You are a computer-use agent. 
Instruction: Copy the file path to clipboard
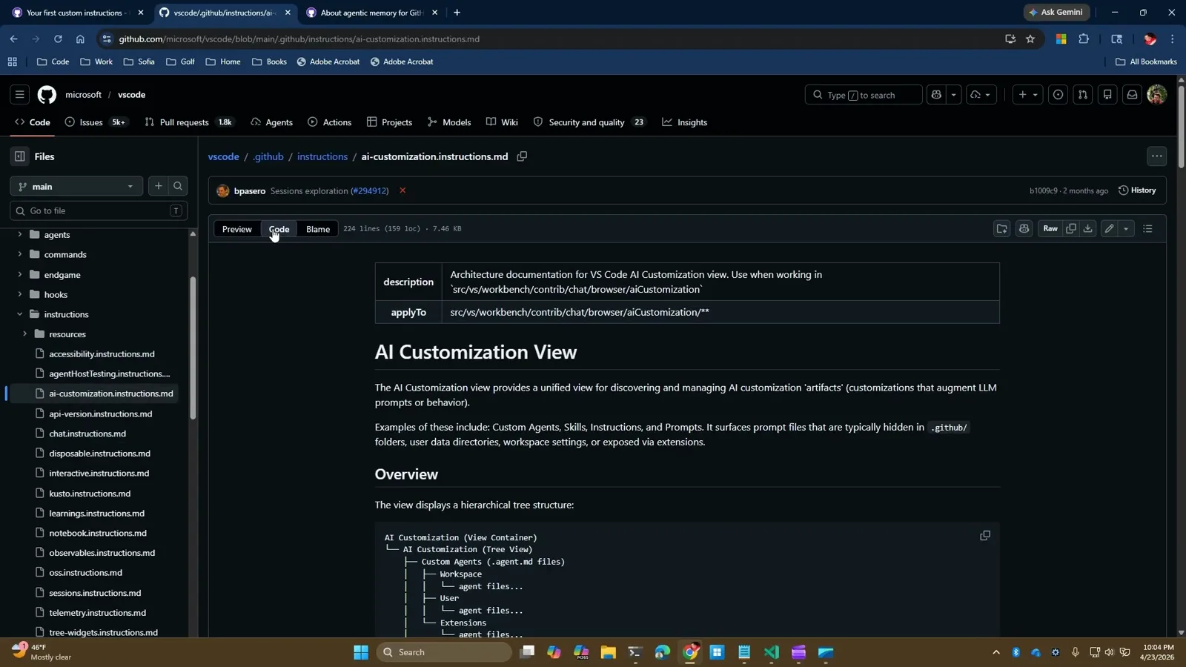522,156
